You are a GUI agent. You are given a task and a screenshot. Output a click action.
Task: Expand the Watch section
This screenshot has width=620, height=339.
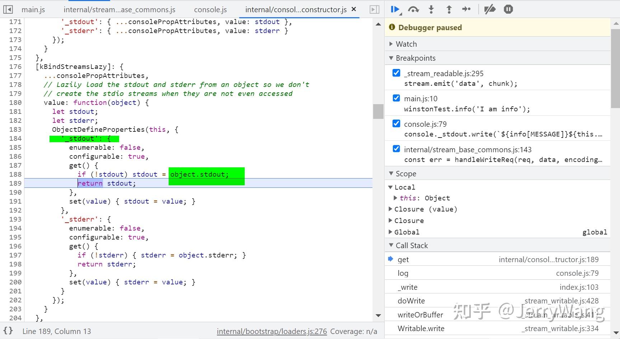point(497,44)
